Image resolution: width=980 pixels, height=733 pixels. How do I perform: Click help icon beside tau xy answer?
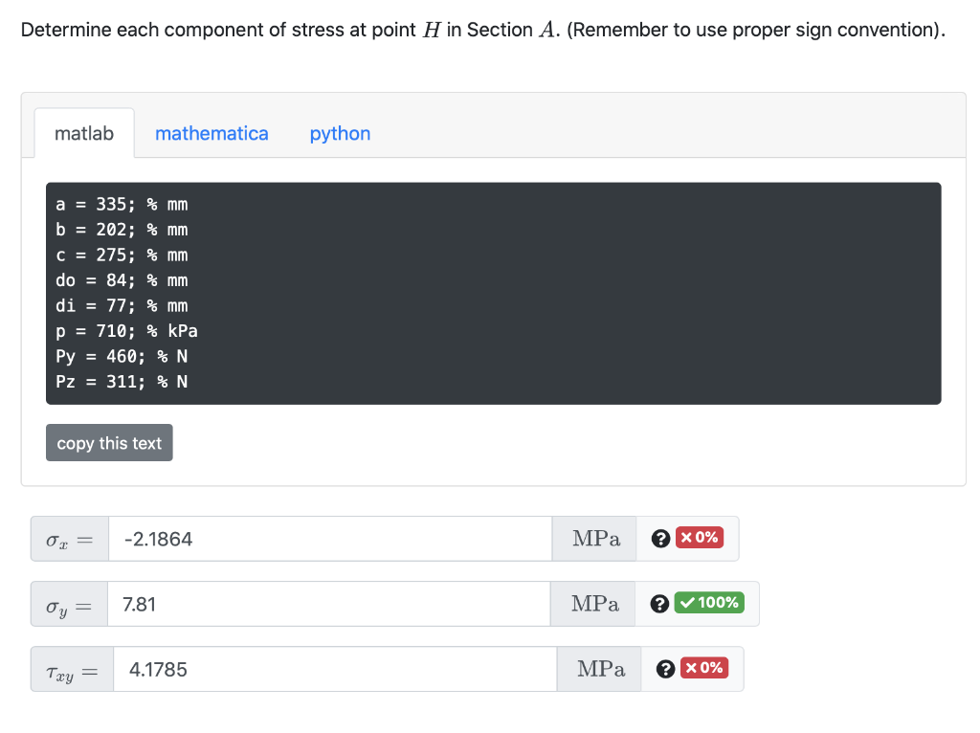tap(666, 669)
